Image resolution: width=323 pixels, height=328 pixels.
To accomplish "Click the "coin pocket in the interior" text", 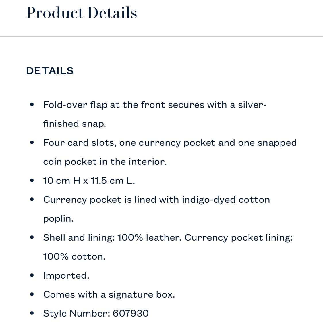I will [x=105, y=162].
